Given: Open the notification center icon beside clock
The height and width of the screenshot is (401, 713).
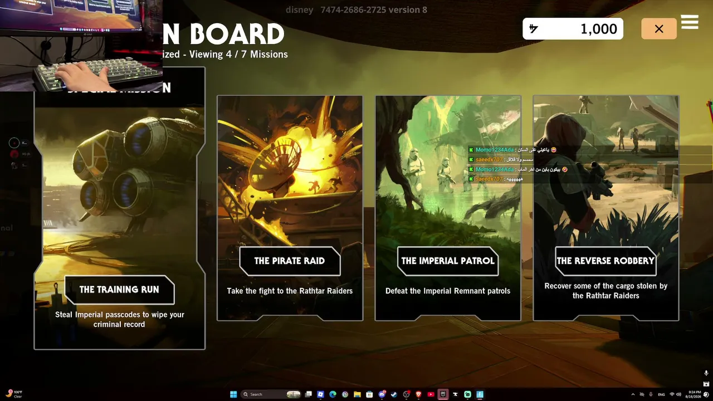Looking at the screenshot, I should 707,394.
